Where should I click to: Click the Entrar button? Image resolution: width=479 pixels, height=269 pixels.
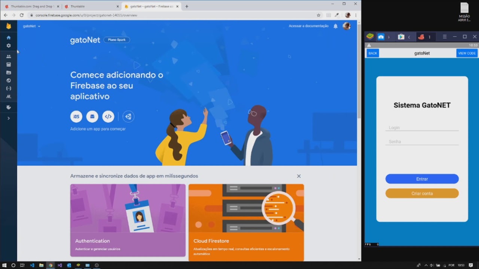point(422,179)
